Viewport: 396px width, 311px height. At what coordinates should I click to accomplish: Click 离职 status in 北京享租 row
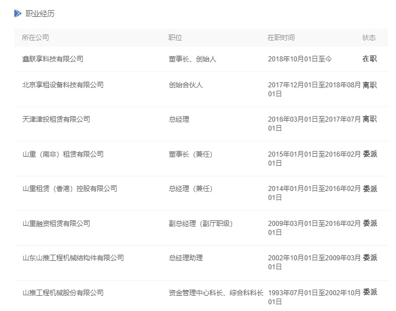tap(370, 85)
